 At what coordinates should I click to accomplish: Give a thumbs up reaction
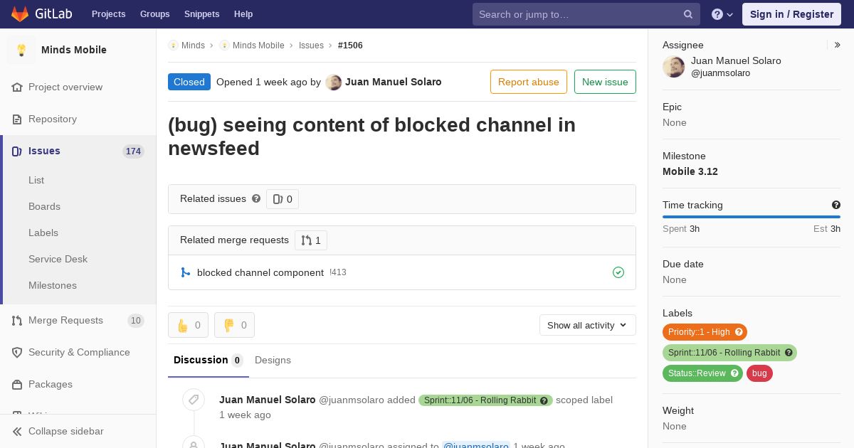click(188, 325)
